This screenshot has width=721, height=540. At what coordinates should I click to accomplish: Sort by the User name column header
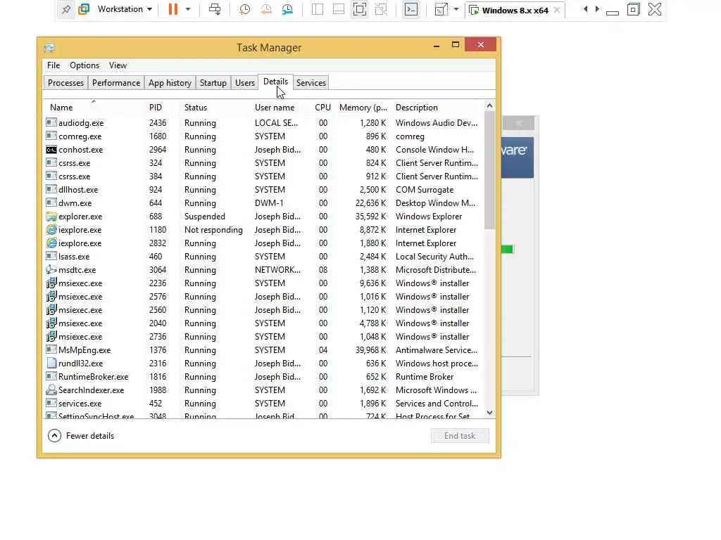(x=275, y=108)
